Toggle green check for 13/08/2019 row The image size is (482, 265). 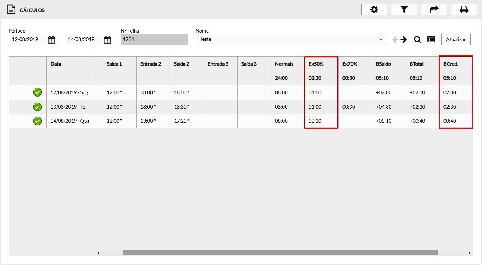[37, 107]
